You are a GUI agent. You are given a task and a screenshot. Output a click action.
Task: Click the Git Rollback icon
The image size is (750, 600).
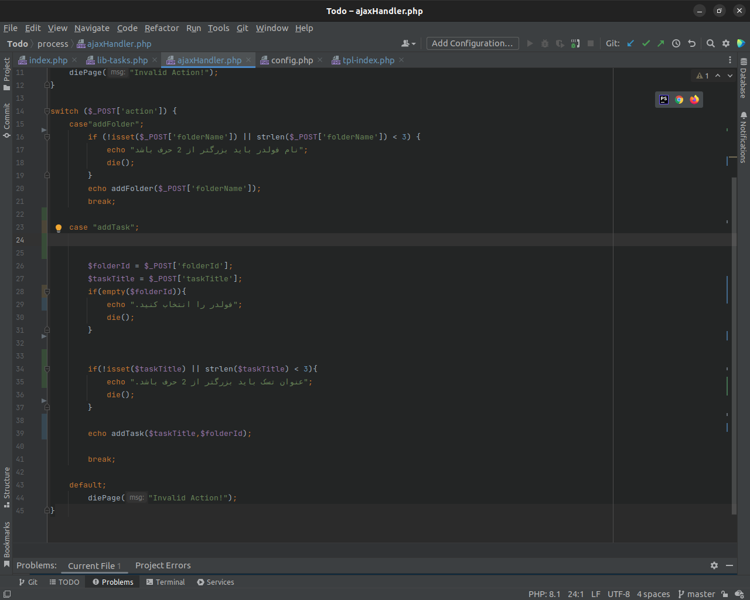click(691, 43)
